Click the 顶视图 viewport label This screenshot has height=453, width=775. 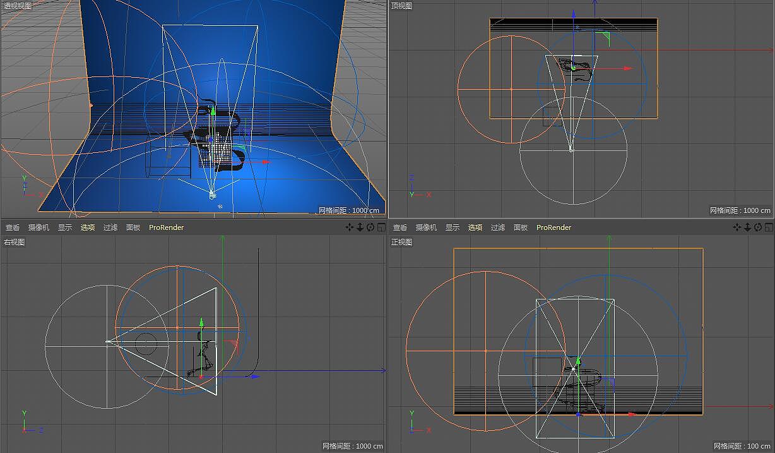401,6
